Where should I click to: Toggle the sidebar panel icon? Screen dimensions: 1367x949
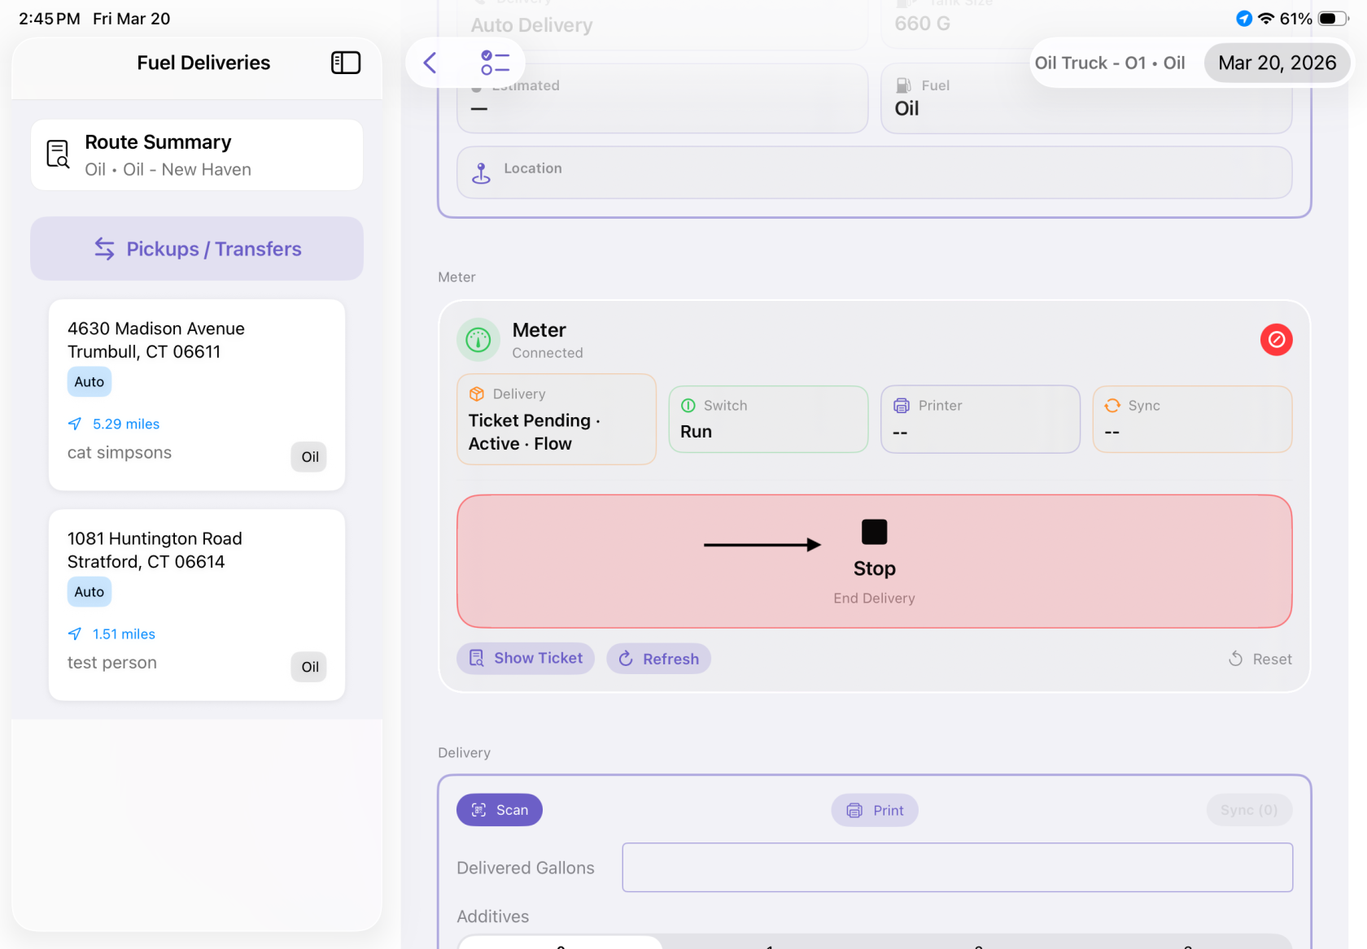click(345, 63)
